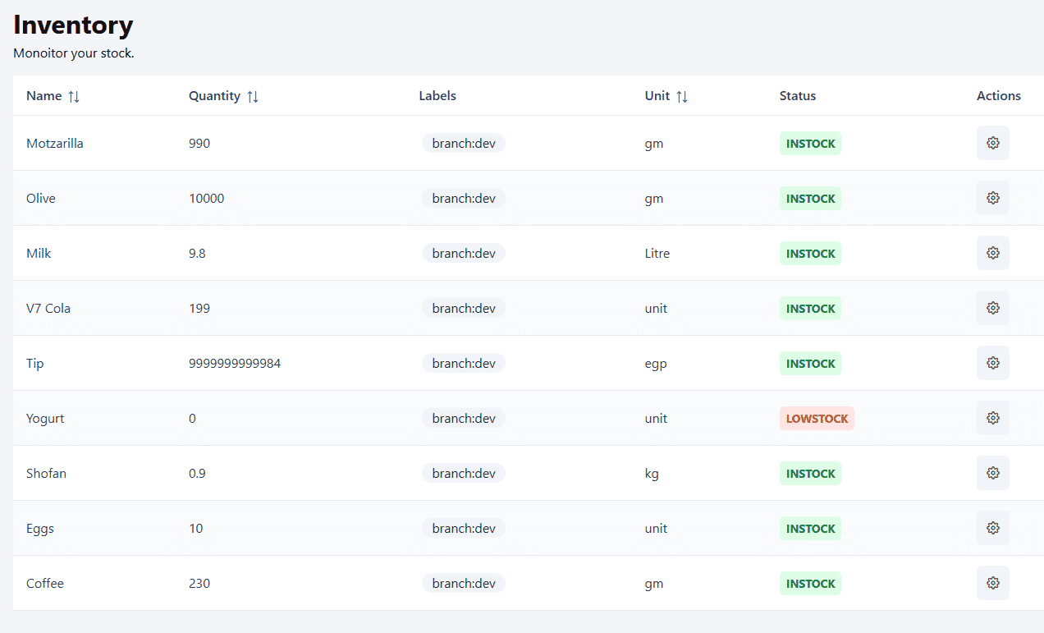Screen dimensions: 1044x633
Task: Click the LOWSTOCK badge for Yogurt
Action: click(817, 419)
